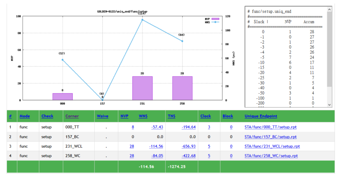The image size is (339, 174).
Task: Click worst WNS -114.56 in footer row
Action: click(x=147, y=167)
